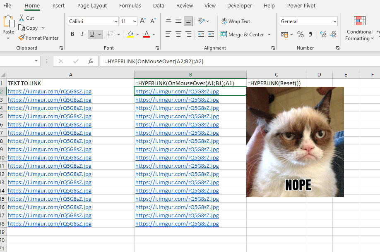Increase font size with larger A
Viewport: 380px width, 252px height.
[x=143, y=21]
